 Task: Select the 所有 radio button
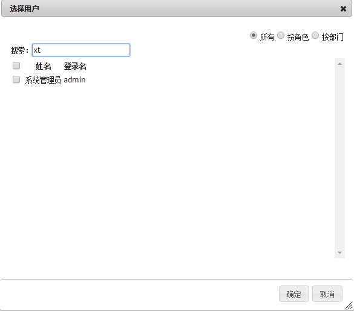coord(254,36)
